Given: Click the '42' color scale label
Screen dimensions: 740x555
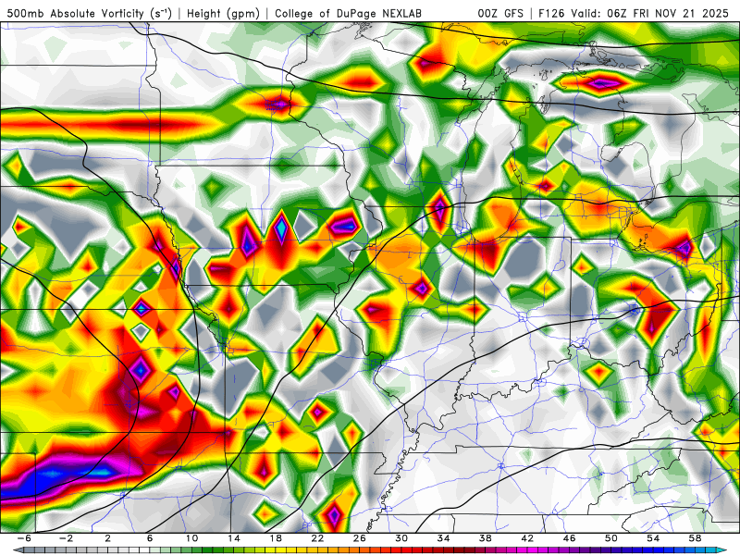Looking at the screenshot, I should pyautogui.click(x=527, y=538).
